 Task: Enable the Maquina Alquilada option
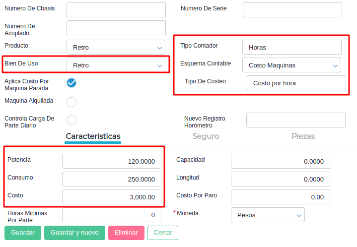point(71,102)
